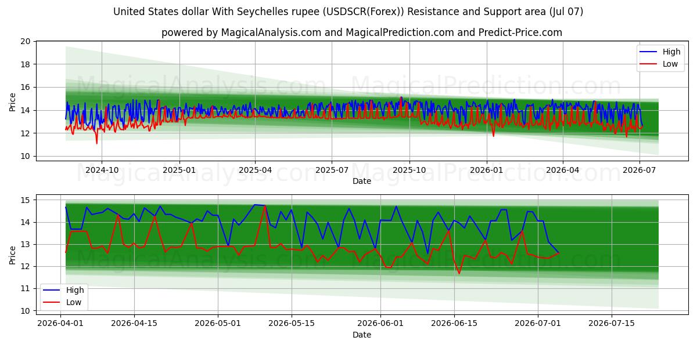
Task: Click the 2026-07 date tick label
Action: point(639,171)
